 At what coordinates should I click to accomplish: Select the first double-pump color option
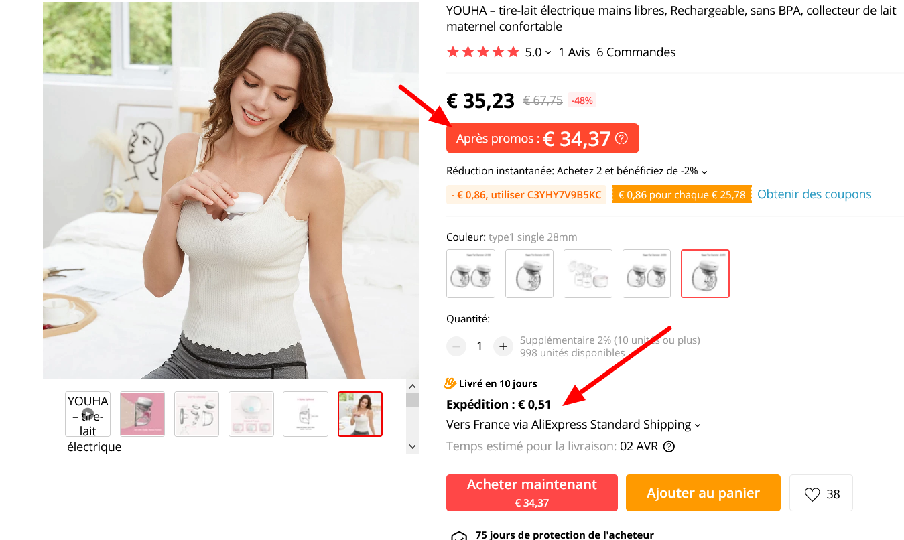pos(470,273)
